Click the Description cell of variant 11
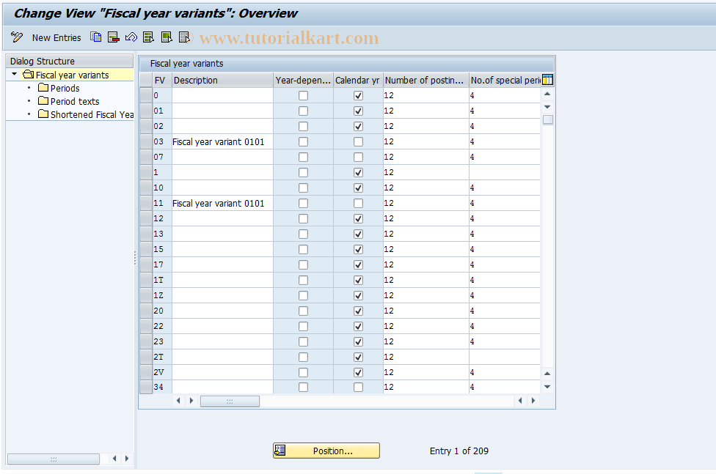This screenshot has height=474, width=716. coord(219,203)
